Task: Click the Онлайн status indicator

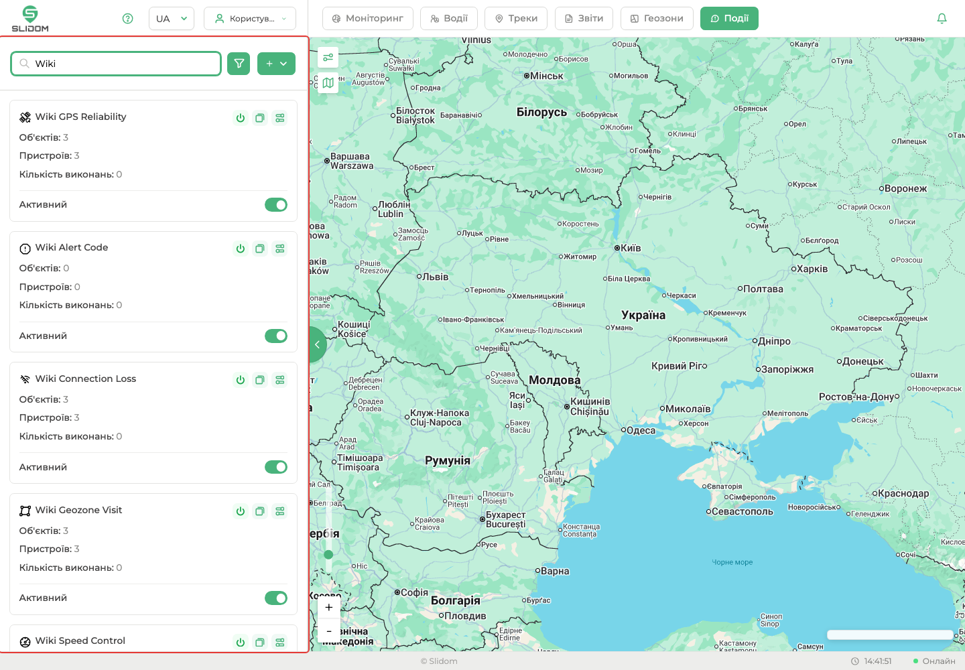Action: tap(934, 661)
